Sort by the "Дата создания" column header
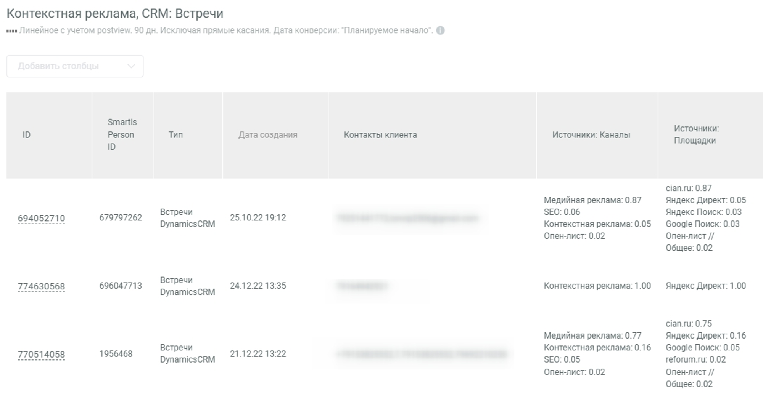The image size is (763, 401). point(267,135)
